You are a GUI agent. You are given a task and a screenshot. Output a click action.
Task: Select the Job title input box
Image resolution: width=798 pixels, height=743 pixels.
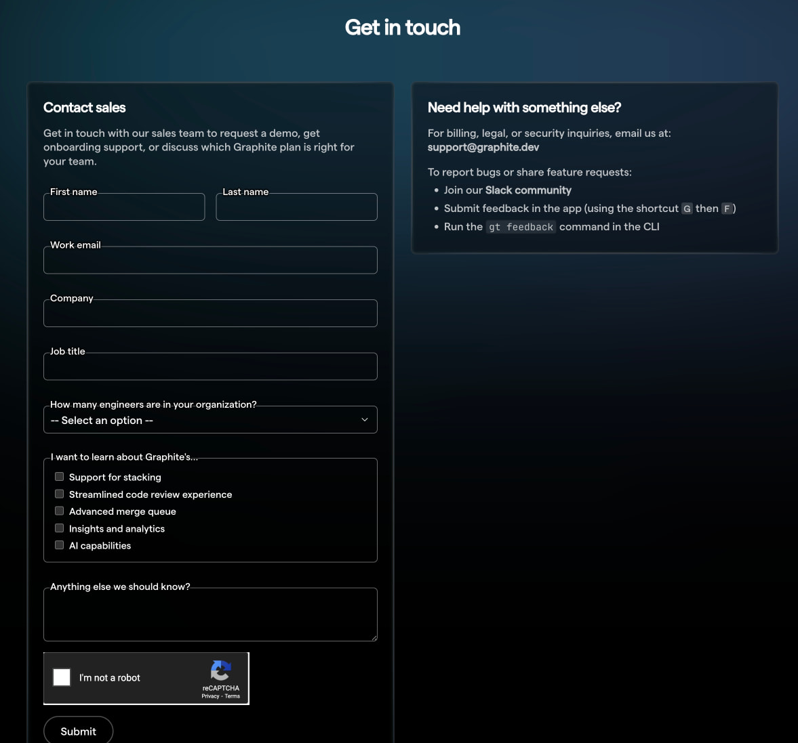point(210,366)
